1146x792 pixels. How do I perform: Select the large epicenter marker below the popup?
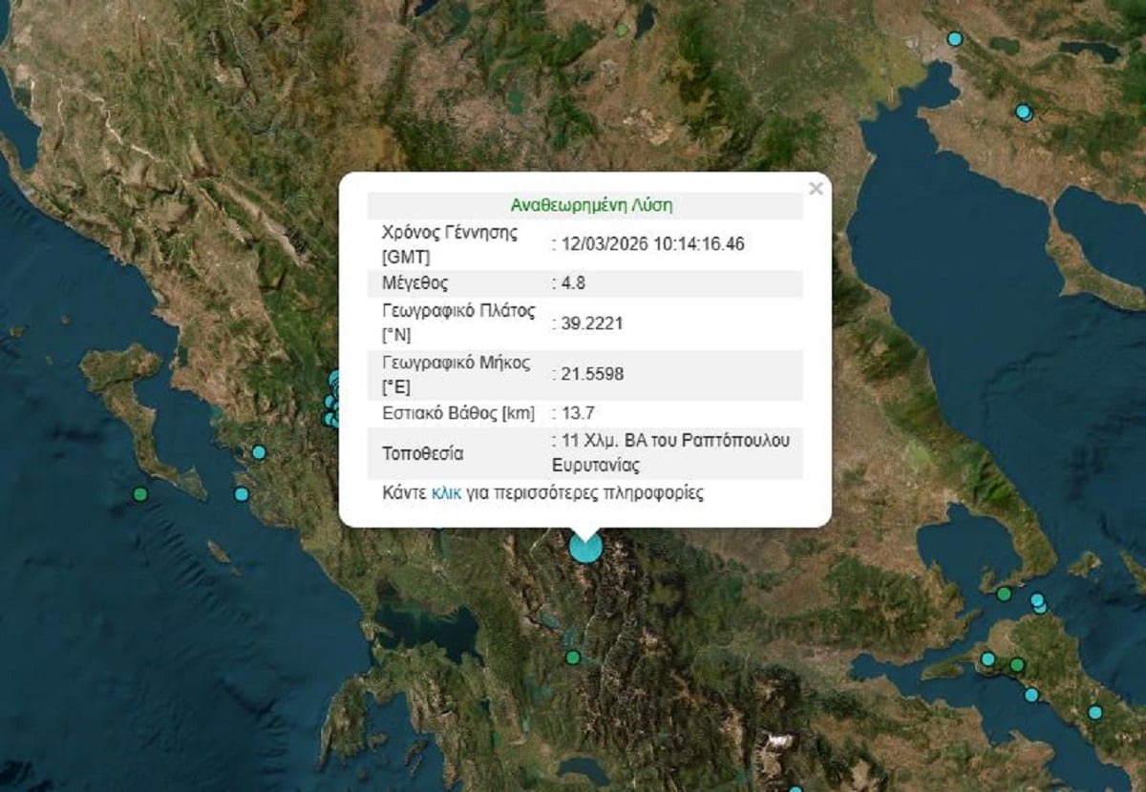(x=584, y=547)
